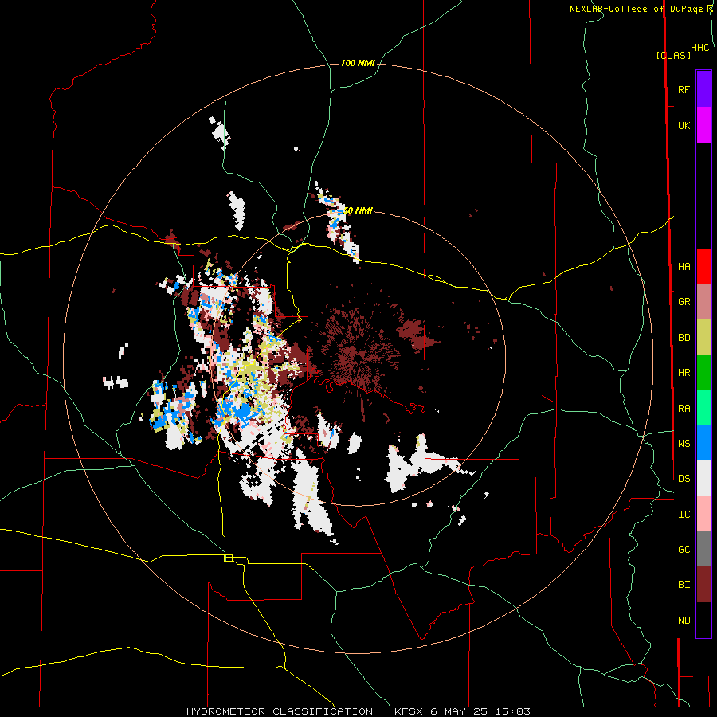717x717 pixels.
Task: Click the magenta UK color swatch in legend
Action: tap(703, 125)
